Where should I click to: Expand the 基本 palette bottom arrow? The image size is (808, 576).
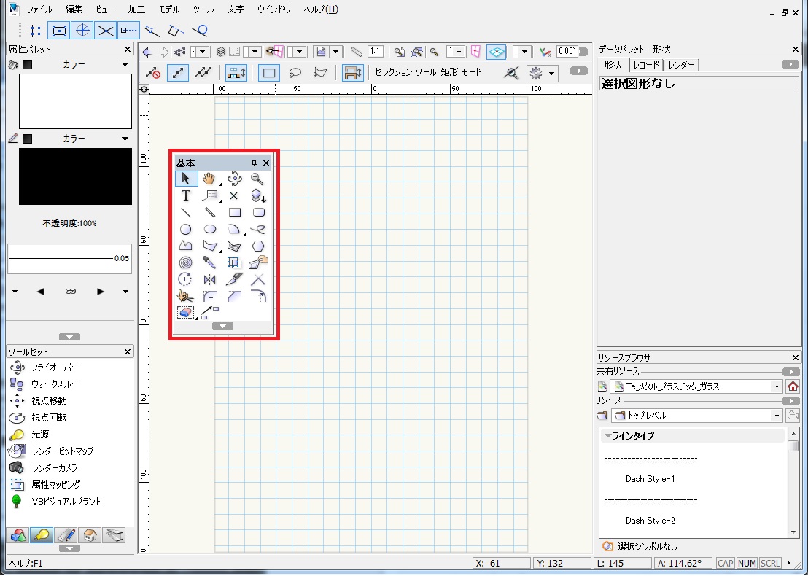pos(222,326)
